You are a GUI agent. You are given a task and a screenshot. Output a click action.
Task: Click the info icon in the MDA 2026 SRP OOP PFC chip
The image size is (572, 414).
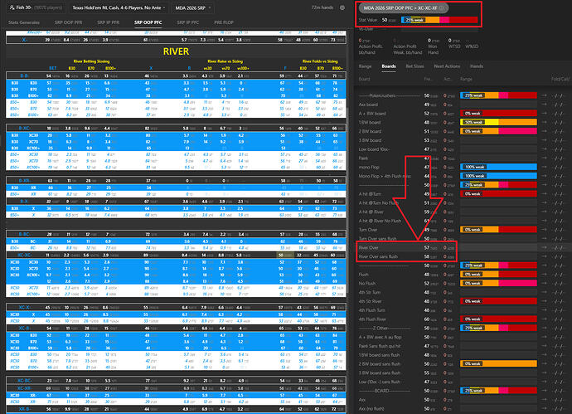(x=442, y=8)
